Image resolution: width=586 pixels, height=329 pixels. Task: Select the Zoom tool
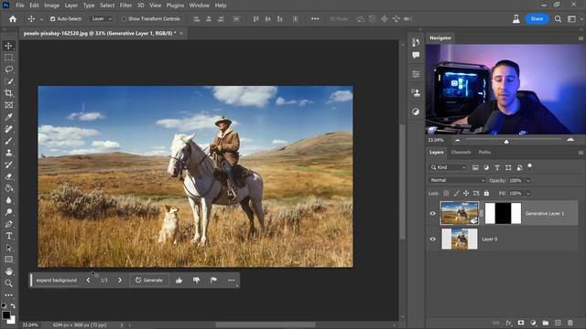tap(8, 283)
